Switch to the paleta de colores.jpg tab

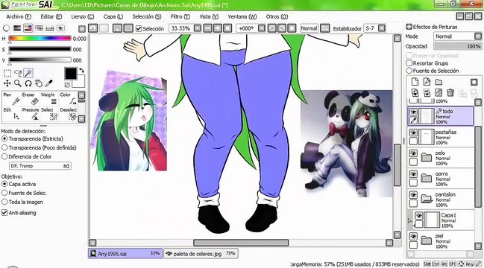(201, 254)
